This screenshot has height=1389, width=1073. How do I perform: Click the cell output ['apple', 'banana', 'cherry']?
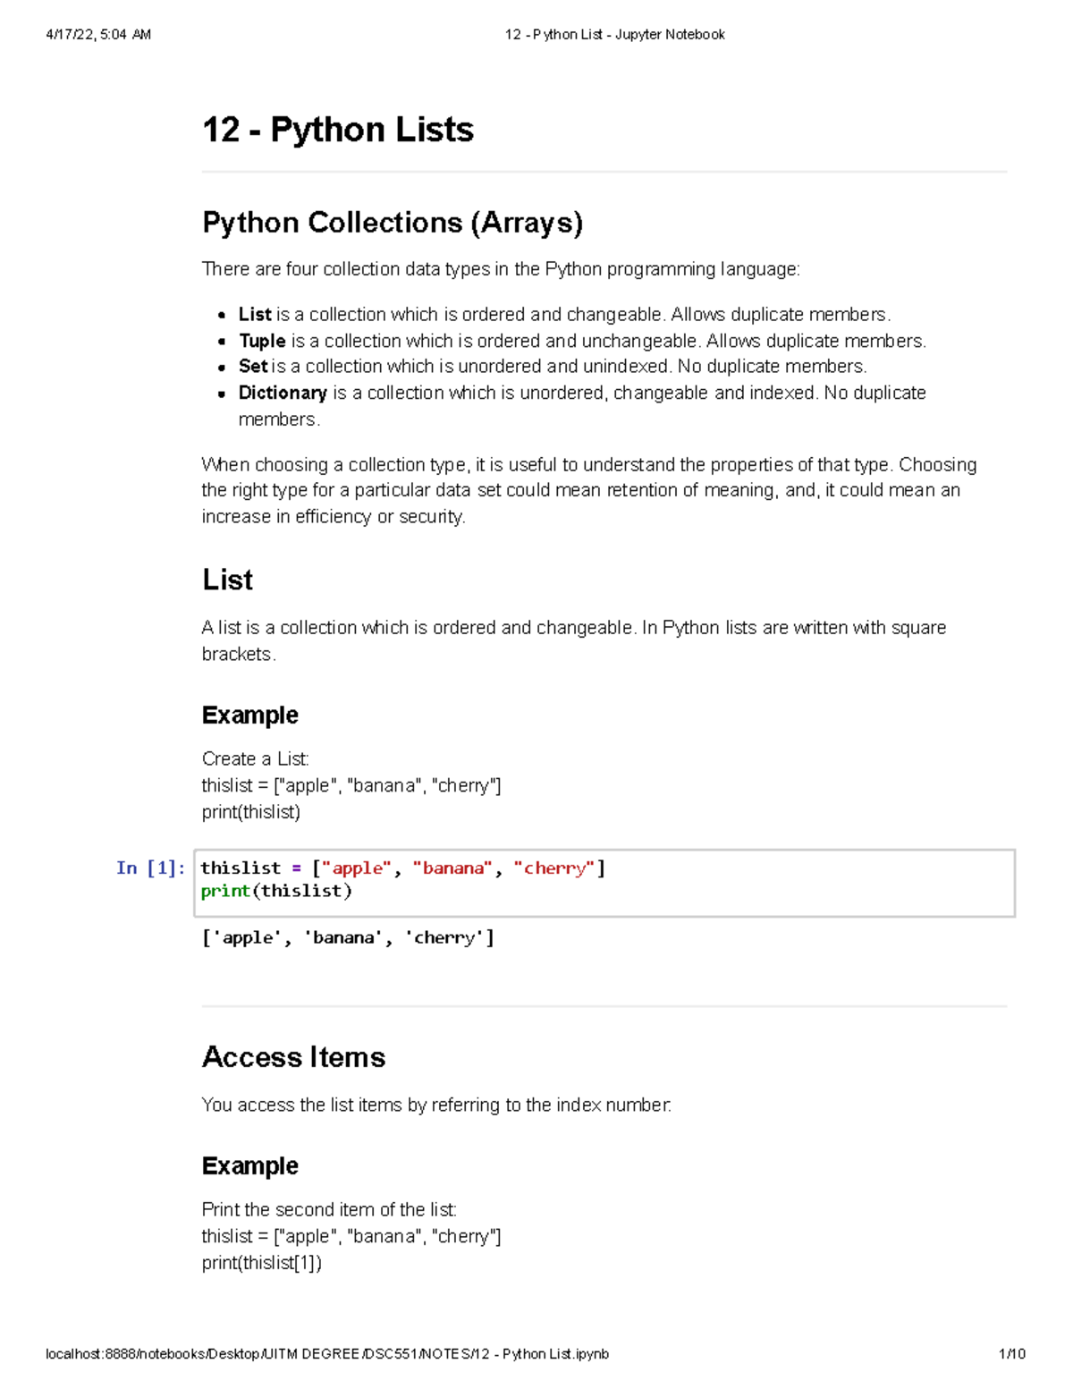(348, 937)
